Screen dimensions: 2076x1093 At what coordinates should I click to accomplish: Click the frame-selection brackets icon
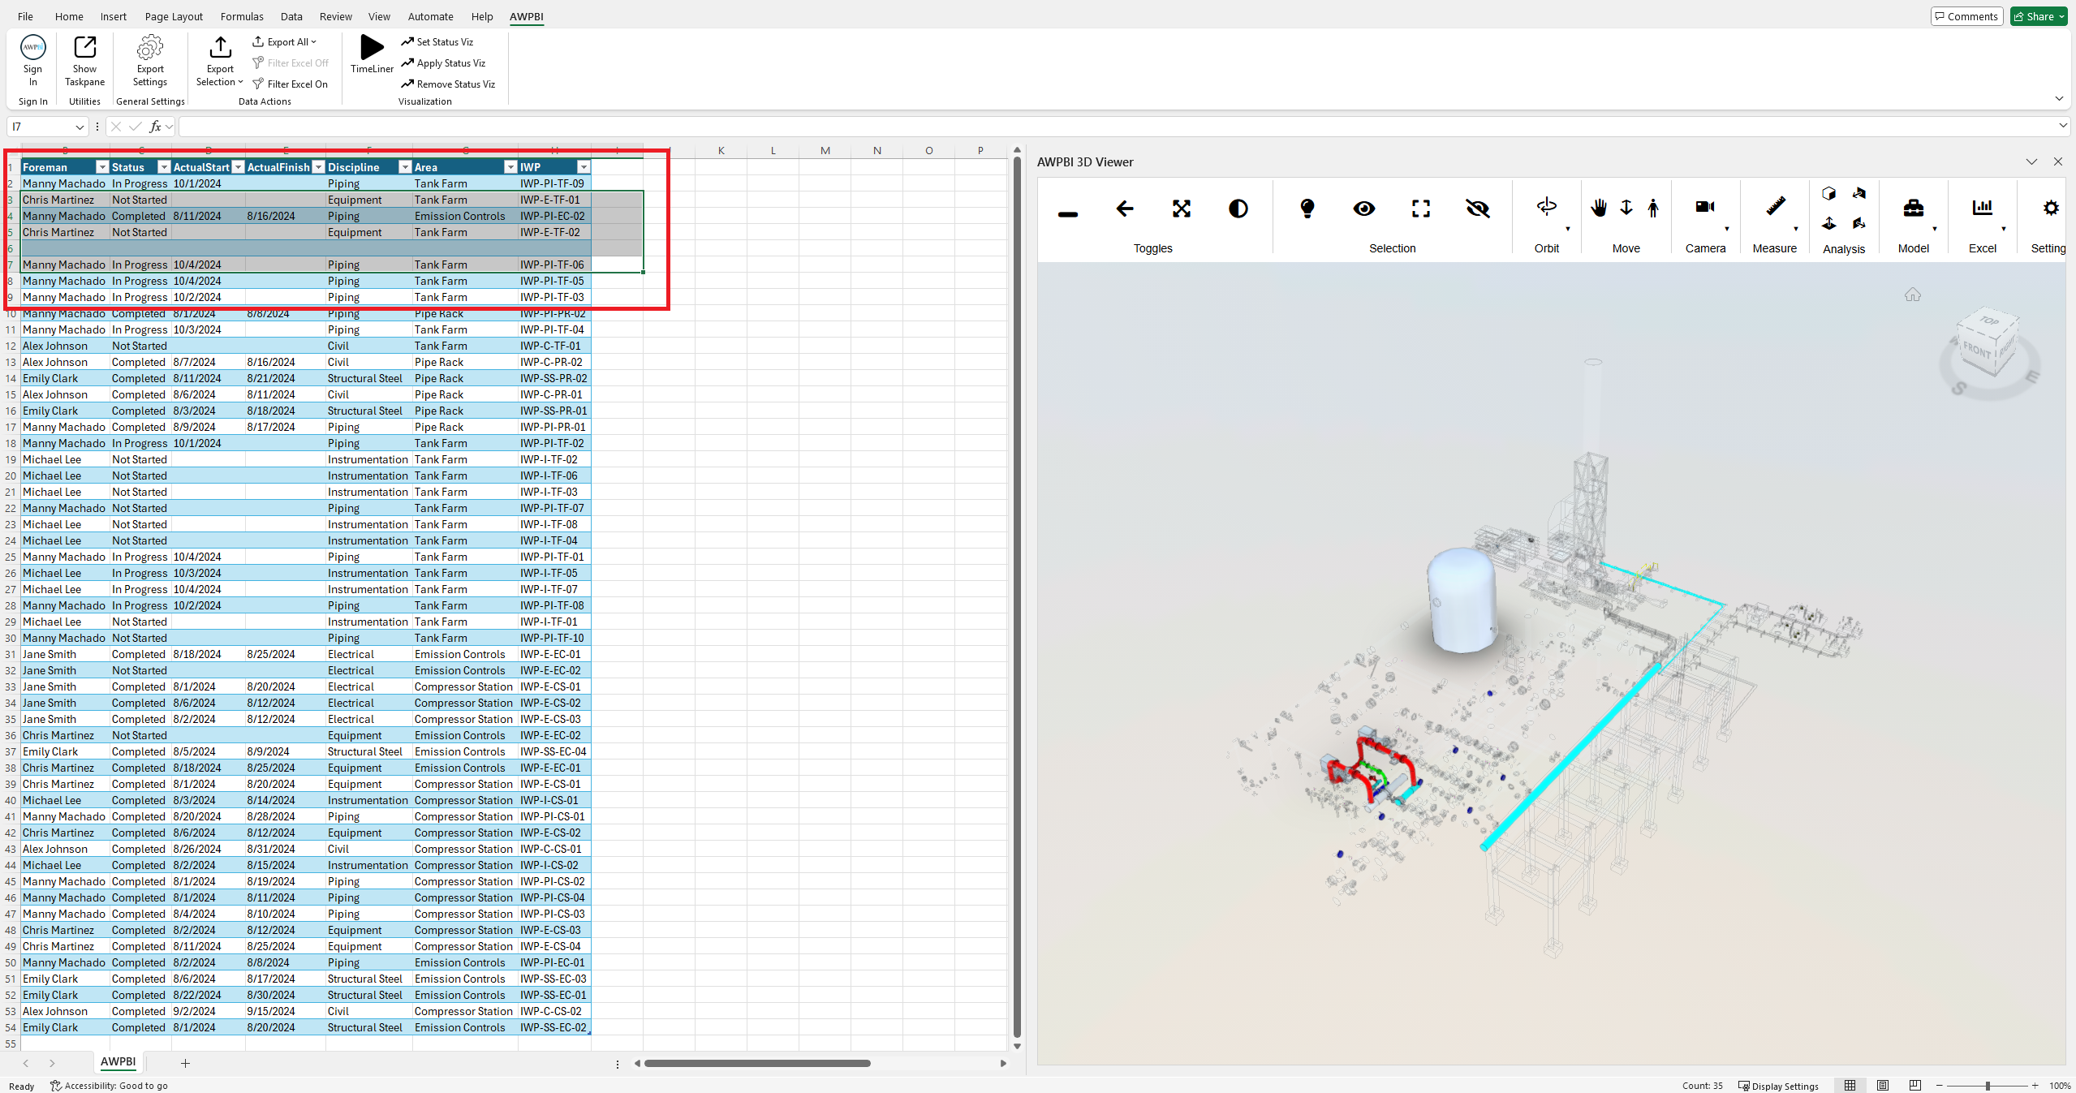(x=1421, y=209)
